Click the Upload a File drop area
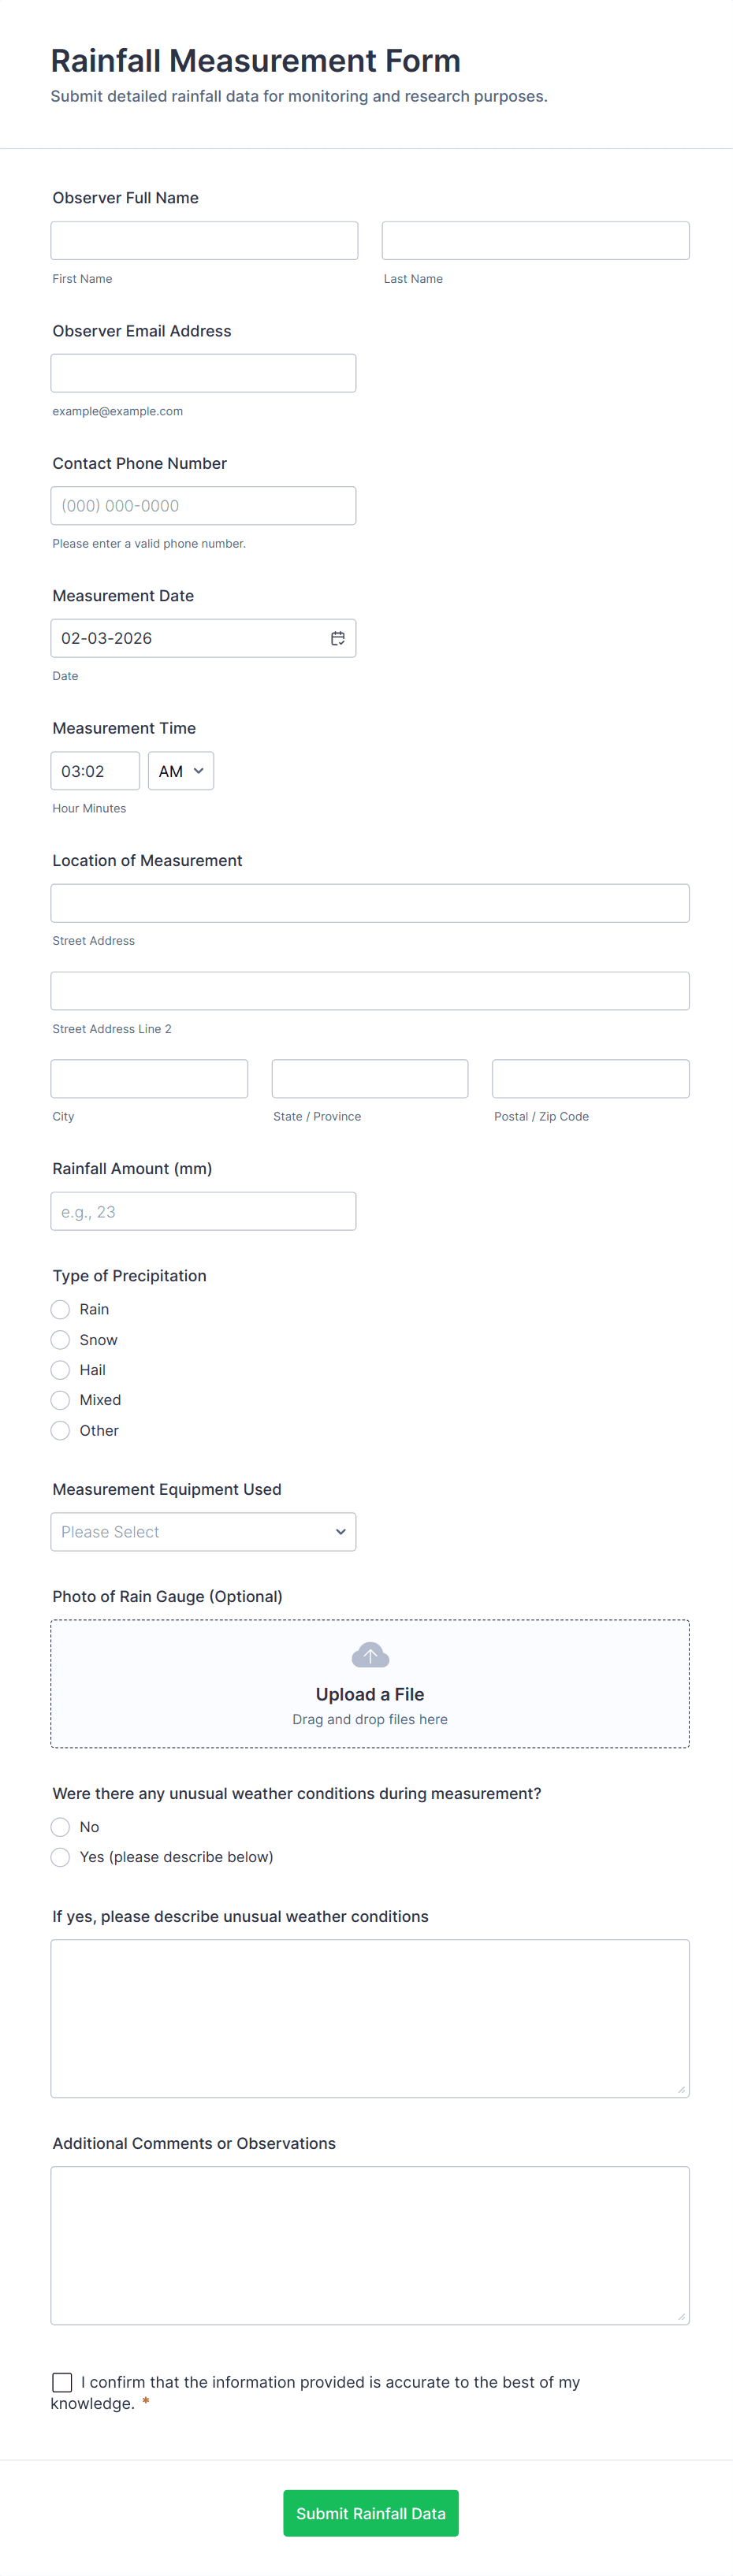The width and height of the screenshot is (733, 2576). click(370, 1684)
